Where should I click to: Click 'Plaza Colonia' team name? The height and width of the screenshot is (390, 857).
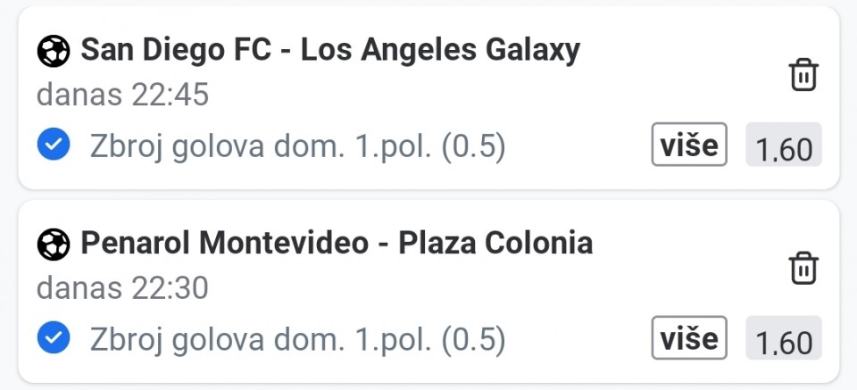[x=495, y=244]
